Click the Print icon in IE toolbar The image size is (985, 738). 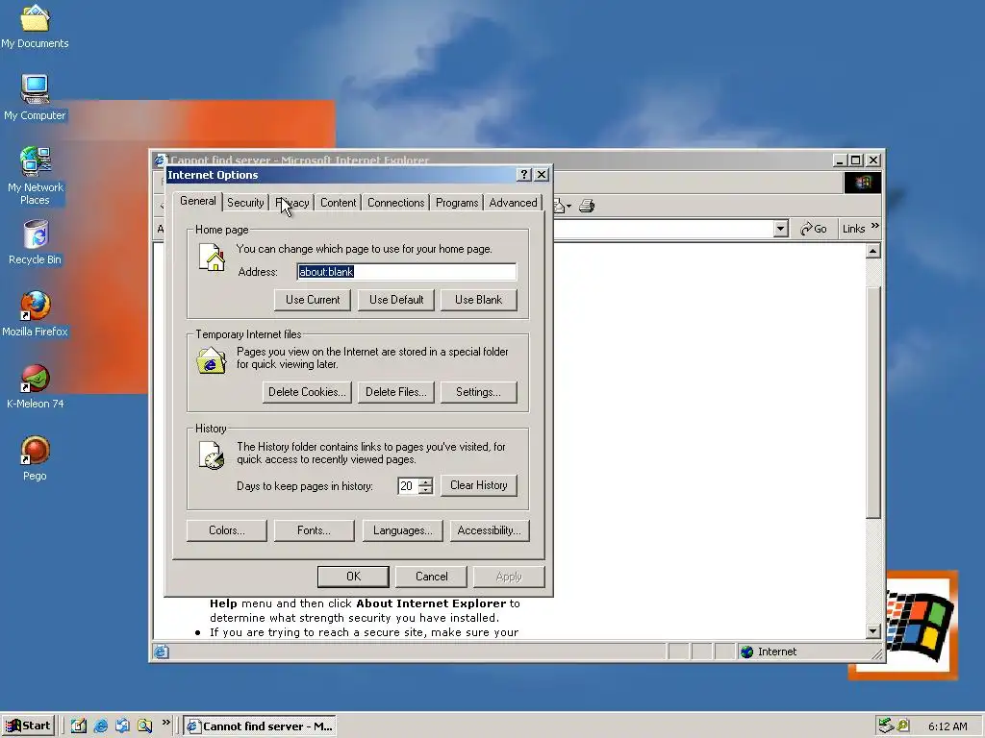(x=587, y=206)
